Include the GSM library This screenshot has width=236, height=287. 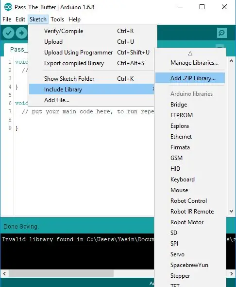(190, 158)
